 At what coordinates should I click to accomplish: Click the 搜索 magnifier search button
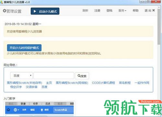click(82, 76)
